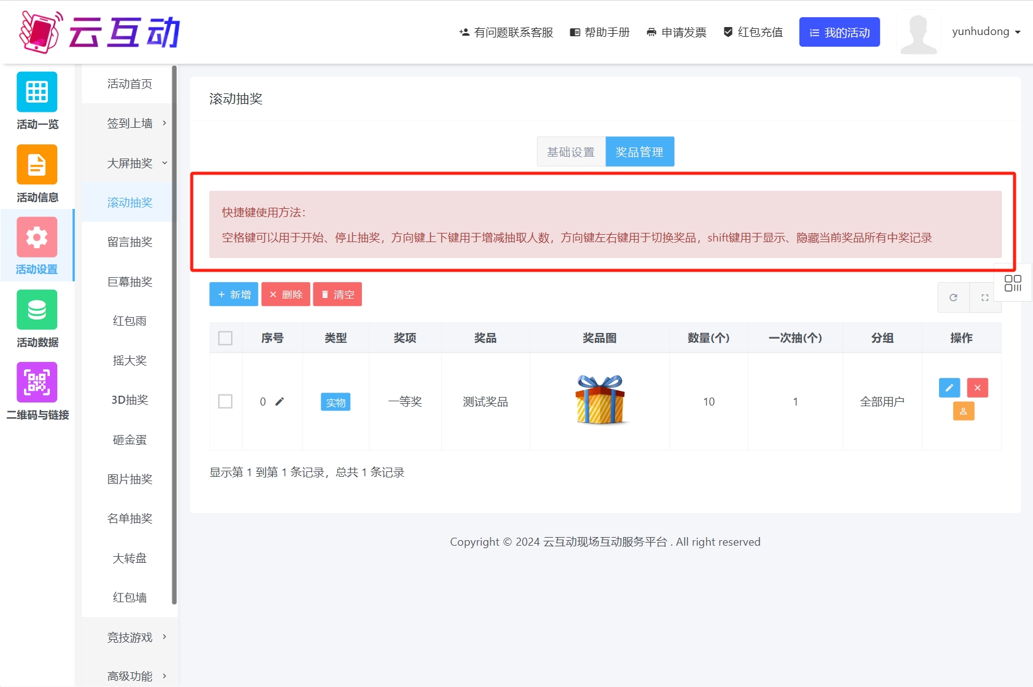Image resolution: width=1033 pixels, height=687 pixels.
Task: Open the purple 二维码与链接 QR icon
Action: [x=37, y=382]
